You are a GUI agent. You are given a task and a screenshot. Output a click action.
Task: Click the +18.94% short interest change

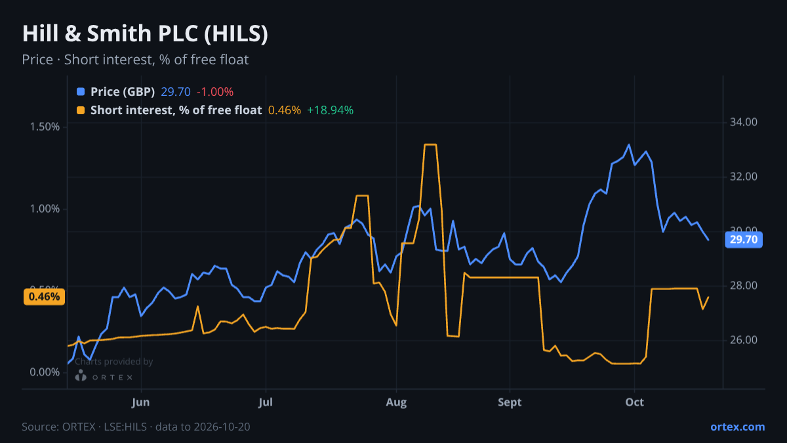pyautogui.click(x=331, y=110)
